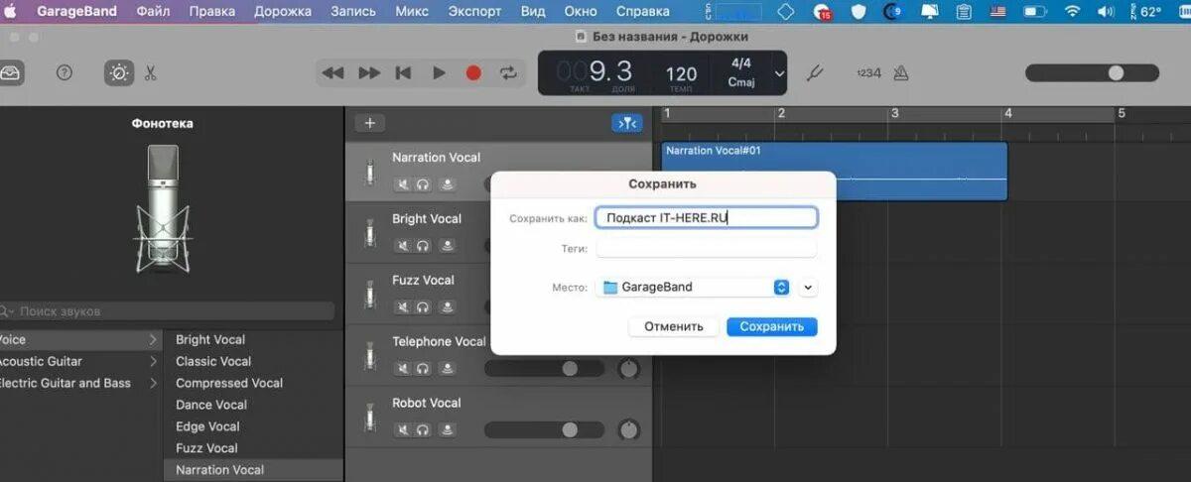Screen dimensions: 1191x482
Task: Click the Robot Vocal track microphone icon
Action: (x=370, y=418)
